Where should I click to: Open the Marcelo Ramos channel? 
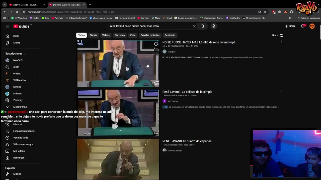pyautogui.click(x=175, y=150)
